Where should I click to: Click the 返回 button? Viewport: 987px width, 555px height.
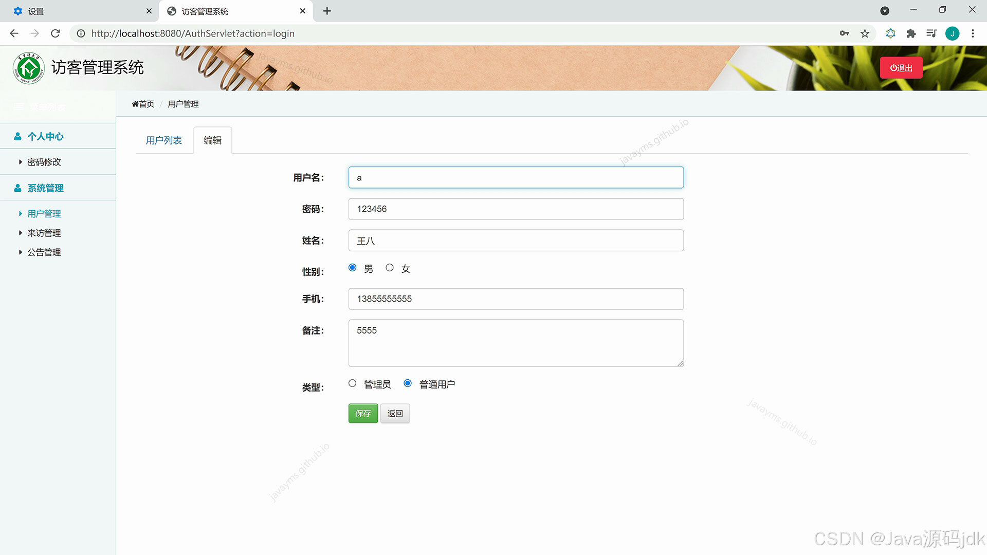395,413
